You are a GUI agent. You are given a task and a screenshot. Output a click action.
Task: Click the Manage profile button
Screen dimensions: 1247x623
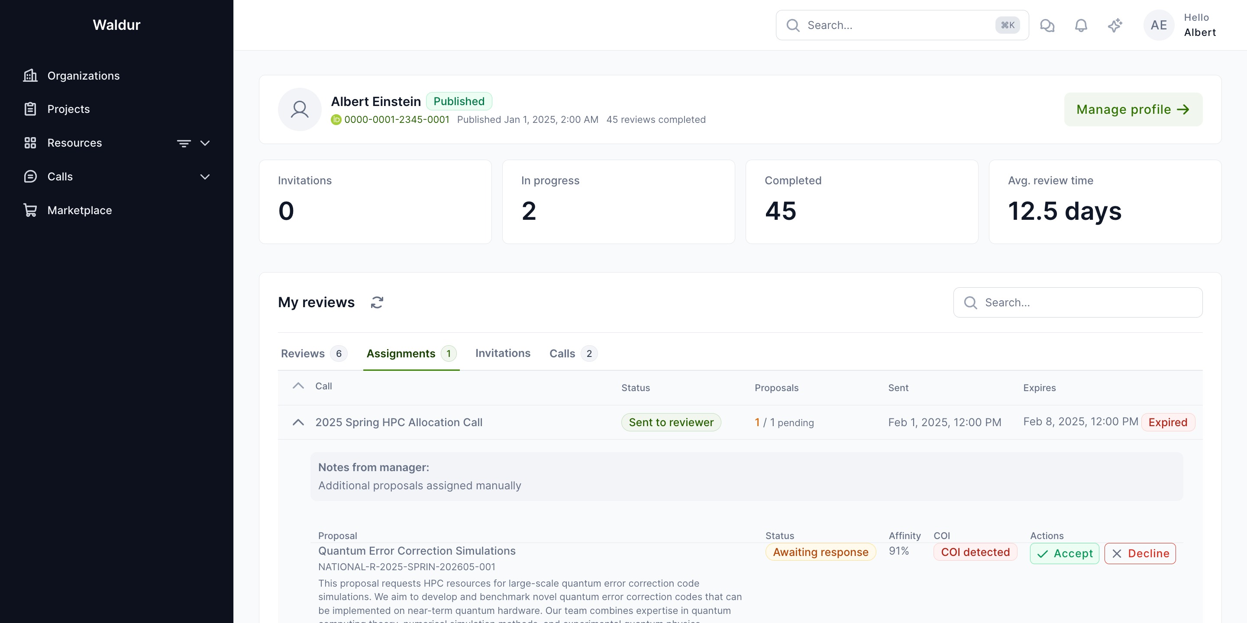tap(1133, 109)
